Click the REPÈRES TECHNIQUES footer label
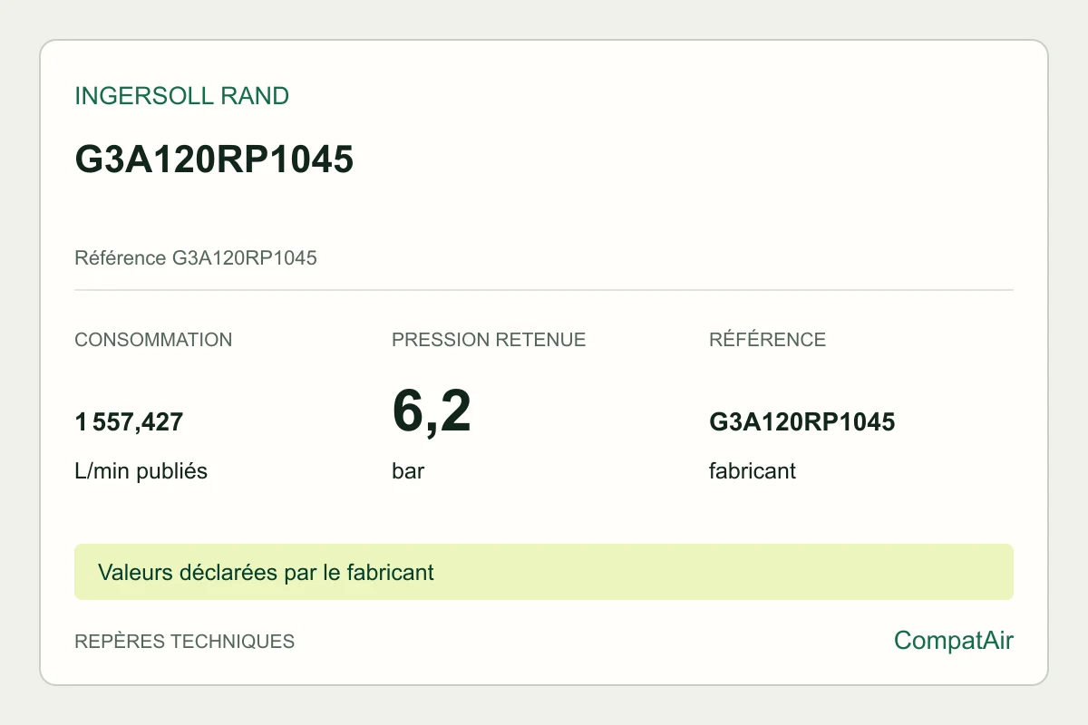The image size is (1088, 725). click(x=185, y=642)
